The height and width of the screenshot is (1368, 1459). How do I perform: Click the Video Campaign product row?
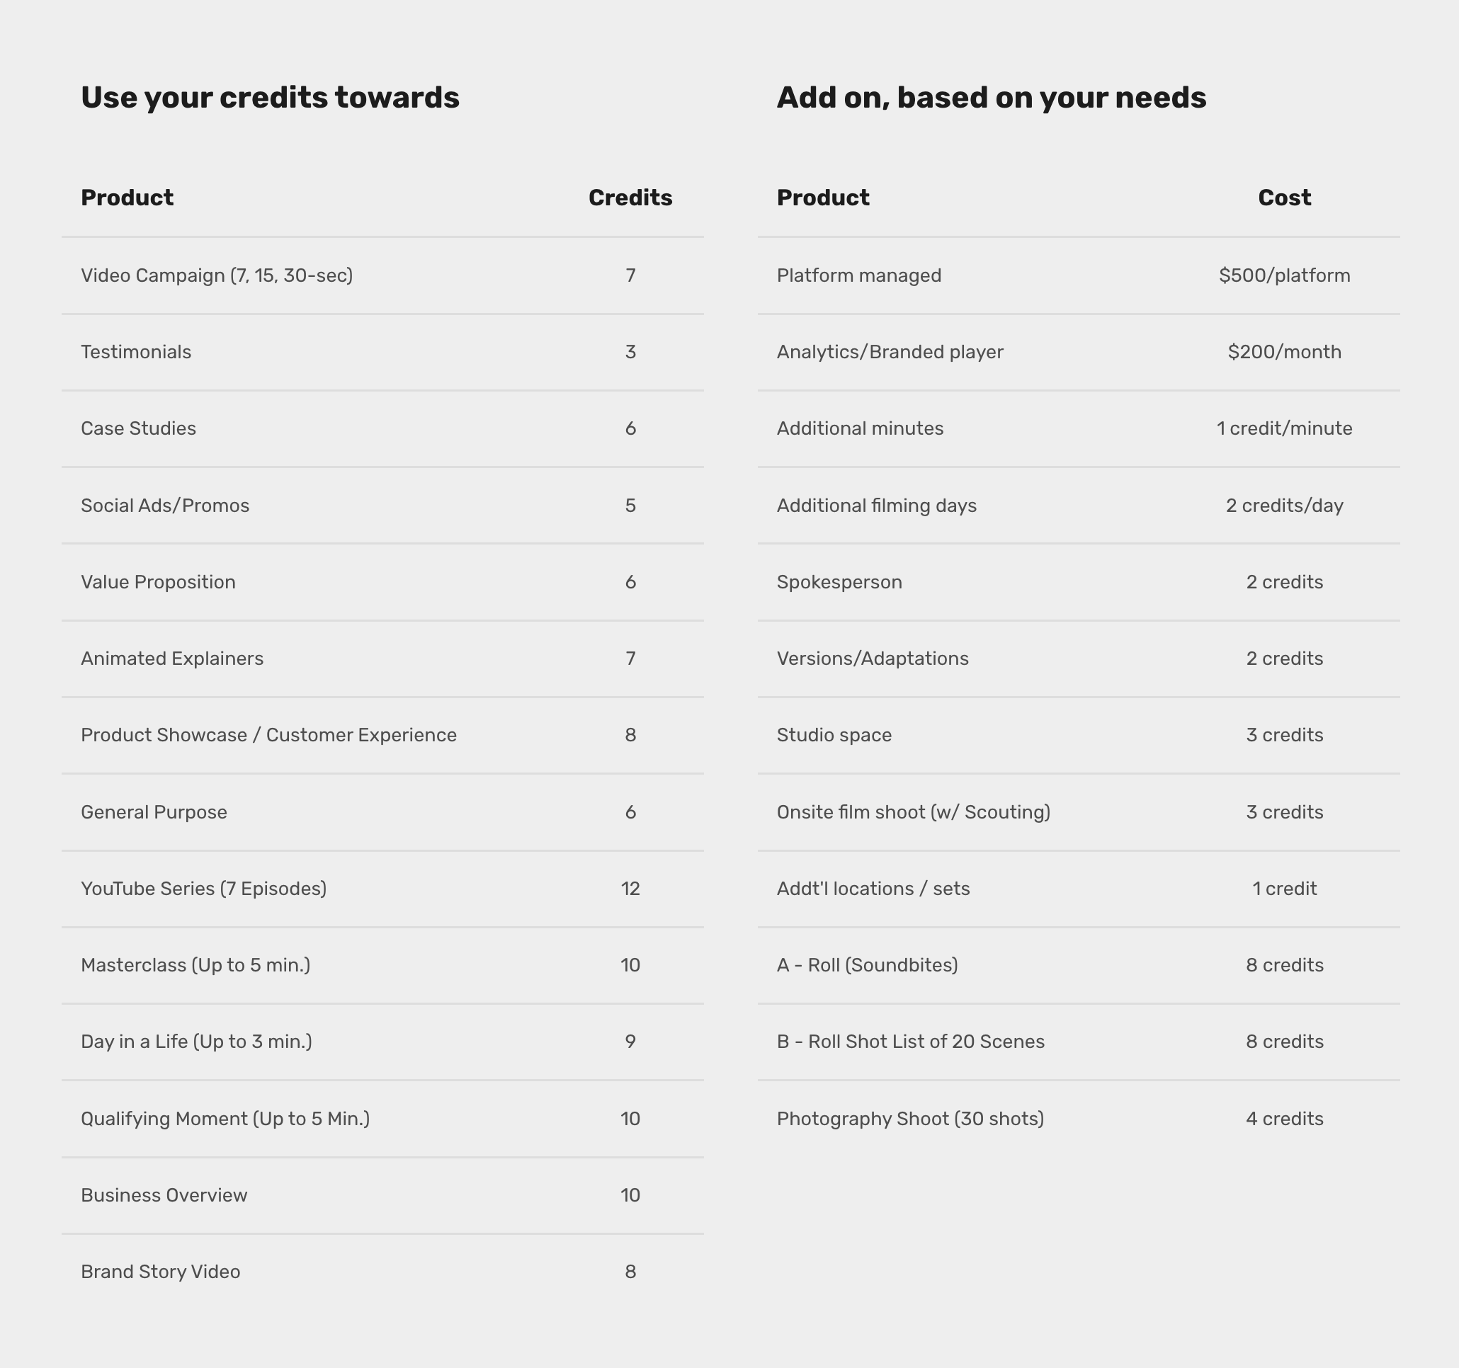pos(217,275)
